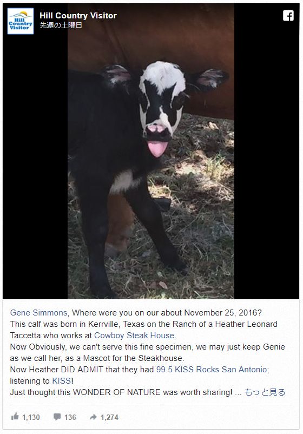View the 136 comments count
303x434 pixels.
[70, 417]
